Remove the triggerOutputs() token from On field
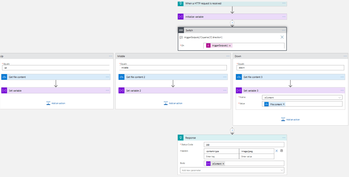The image size is (349, 177). tap(230, 46)
